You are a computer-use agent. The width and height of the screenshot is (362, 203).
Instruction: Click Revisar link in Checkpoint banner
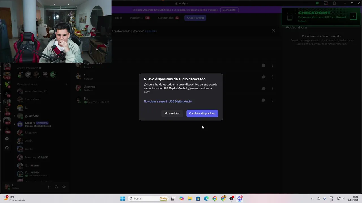pyautogui.click(x=302, y=21)
